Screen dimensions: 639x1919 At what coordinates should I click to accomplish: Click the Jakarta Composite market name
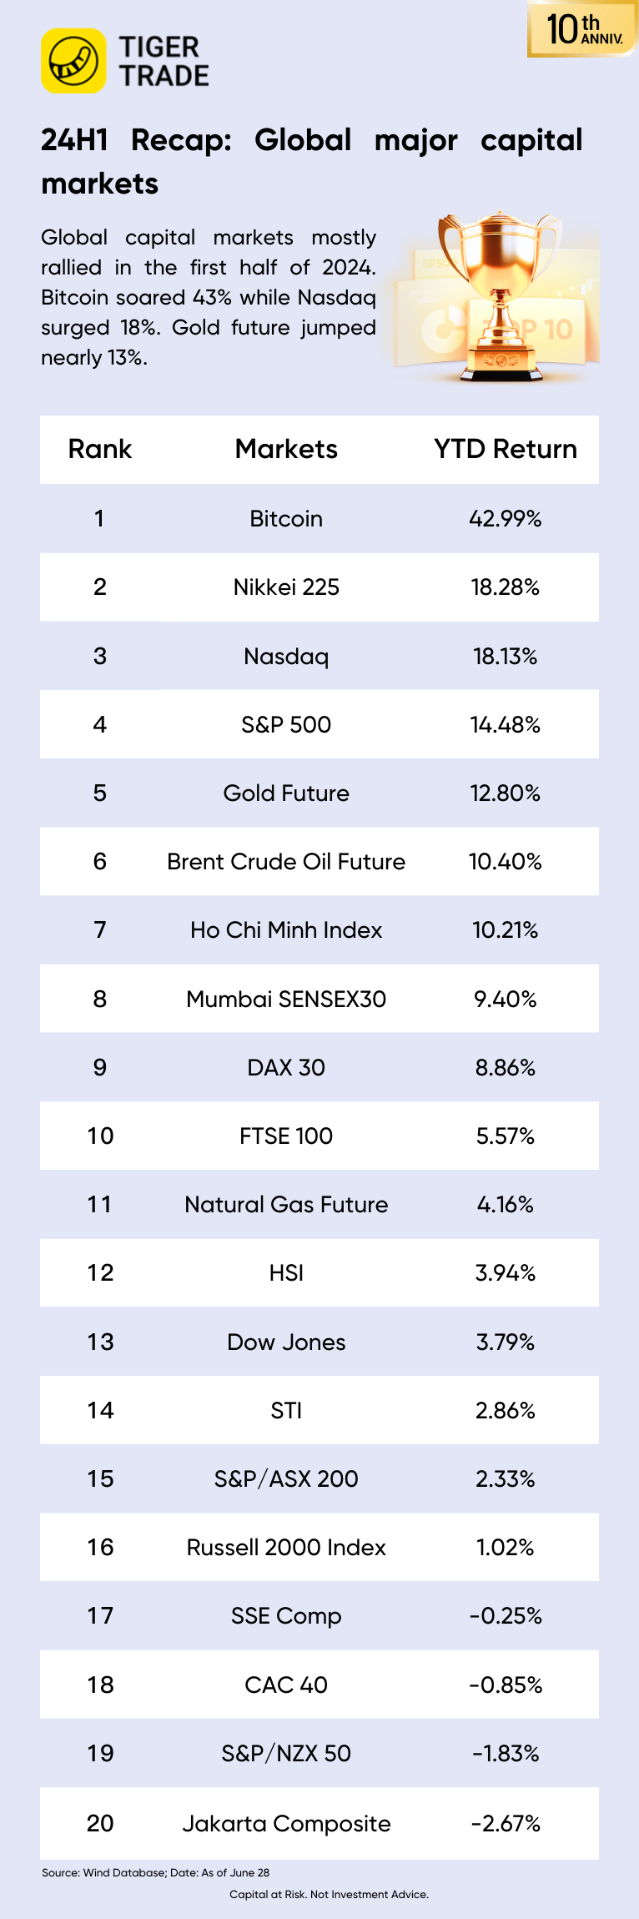[286, 1824]
